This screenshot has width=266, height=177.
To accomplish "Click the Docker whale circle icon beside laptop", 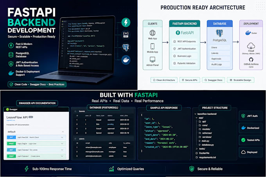I will click(126, 60).
